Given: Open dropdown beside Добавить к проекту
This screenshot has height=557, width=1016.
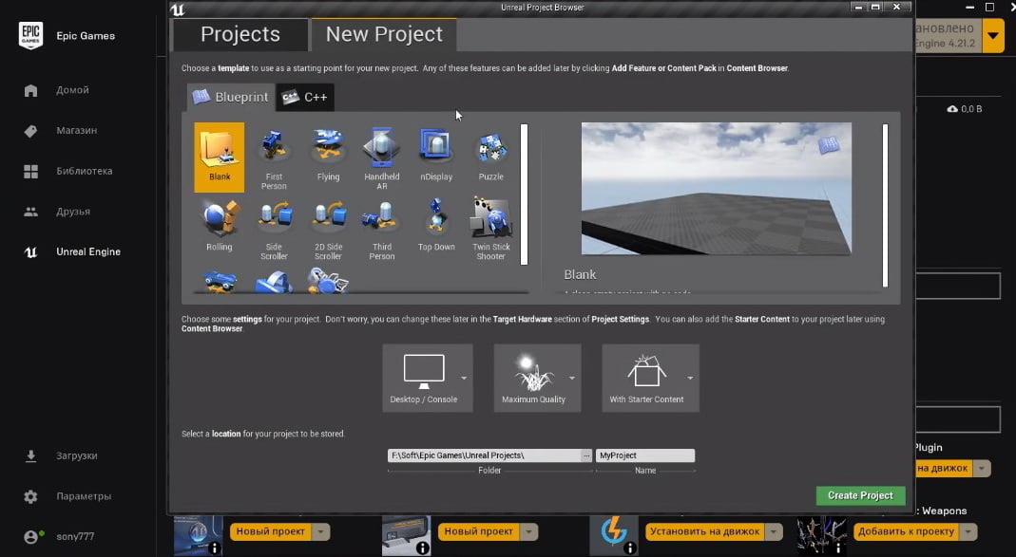Looking at the screenshot, I should coord(968,531).
